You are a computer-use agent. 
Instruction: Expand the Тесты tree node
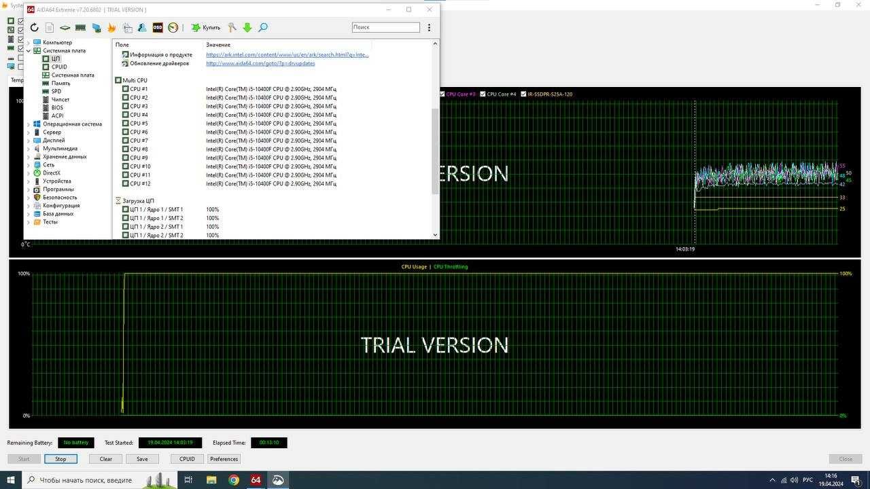29,221
